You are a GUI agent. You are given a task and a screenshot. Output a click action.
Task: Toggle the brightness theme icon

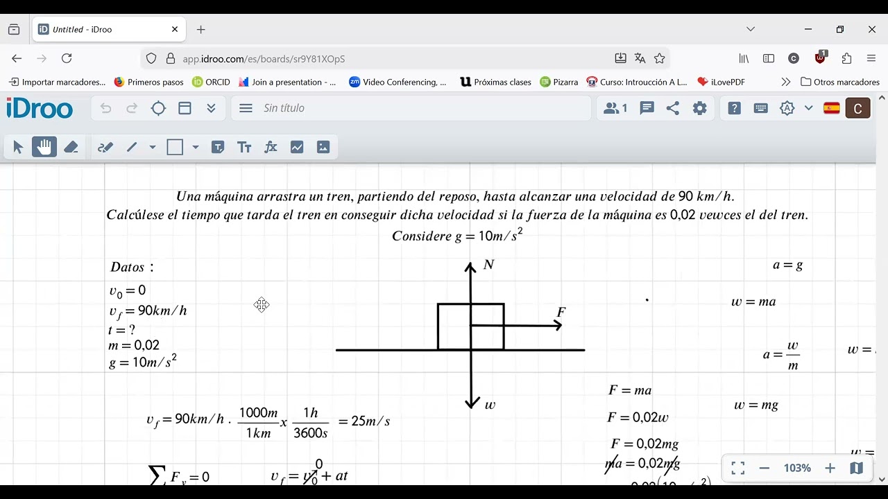click(787, 108)
